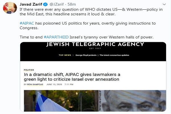Click the TOP NEWS arrow separator
Image resolution: width=171 pixels, height=114 pixels.
coord(73,55)
